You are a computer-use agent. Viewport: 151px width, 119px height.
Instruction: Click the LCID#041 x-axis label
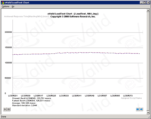pos(77,96)
